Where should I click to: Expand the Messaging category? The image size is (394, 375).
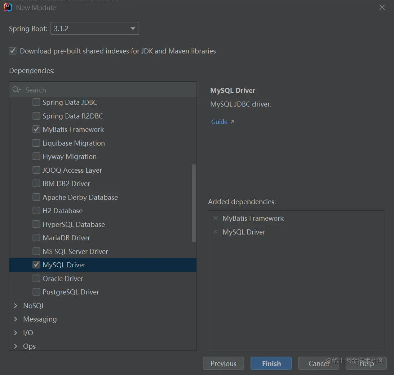click(x=16, y=319)
